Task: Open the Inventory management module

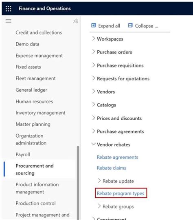Action: click(40, 113)
